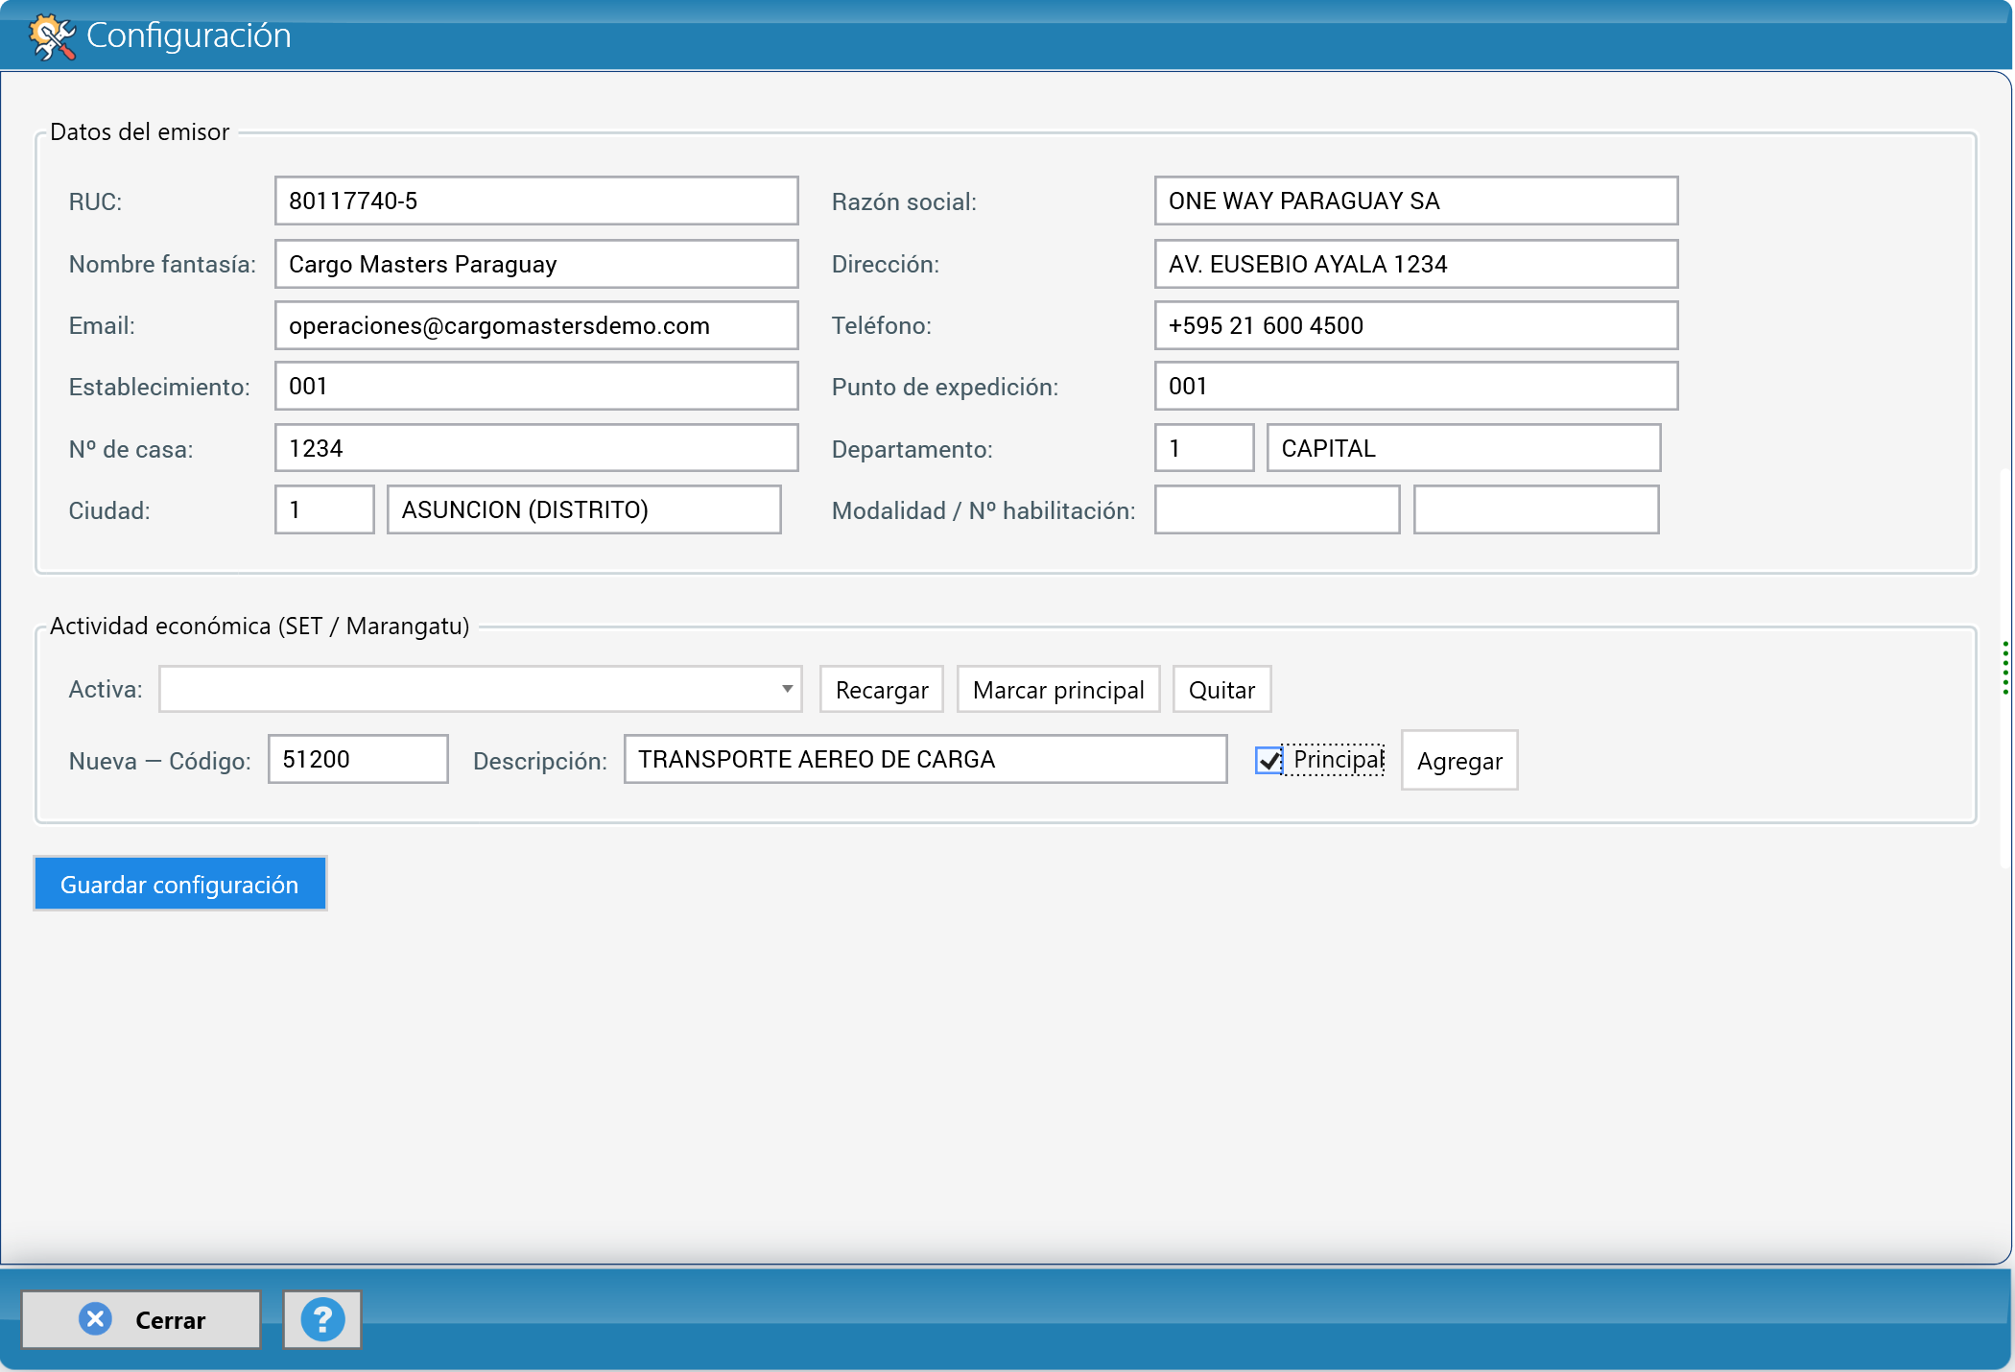Click the Recargar button
The image size is (2015, 1372).
point(882,690)
